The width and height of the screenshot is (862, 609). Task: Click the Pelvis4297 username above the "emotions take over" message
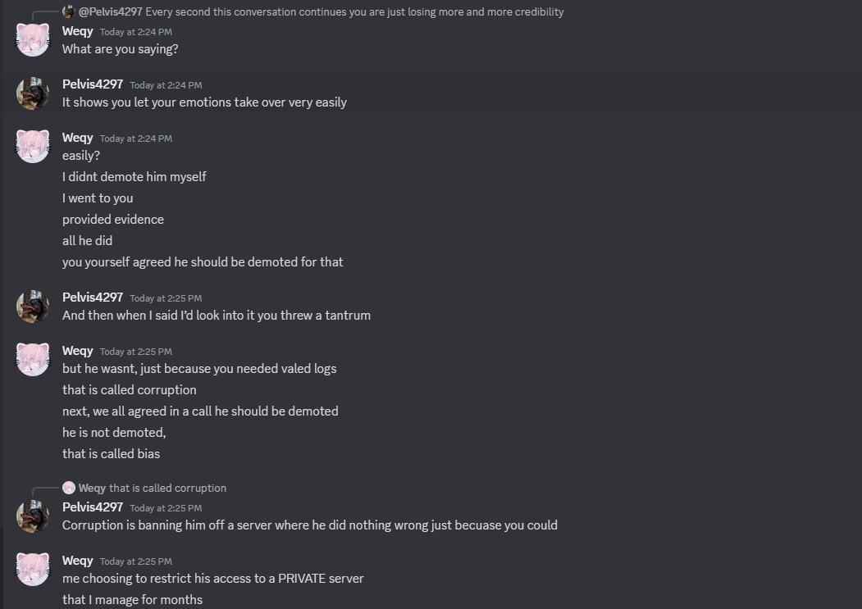(92, 84)
